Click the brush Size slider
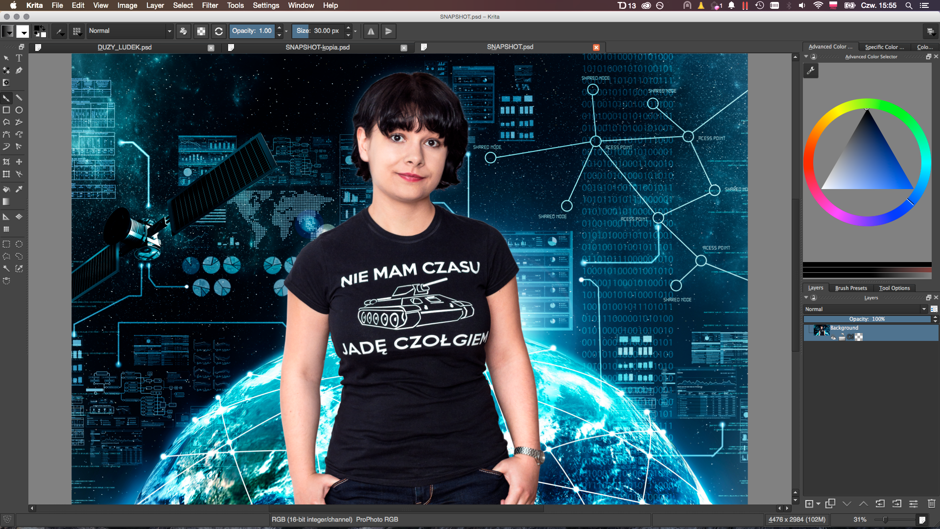The width and height of the screenshot is (940, 529). (318, 31)
